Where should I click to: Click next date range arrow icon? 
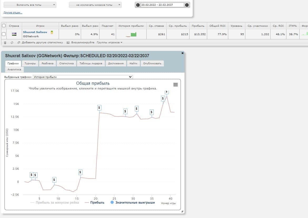[187, 5]
